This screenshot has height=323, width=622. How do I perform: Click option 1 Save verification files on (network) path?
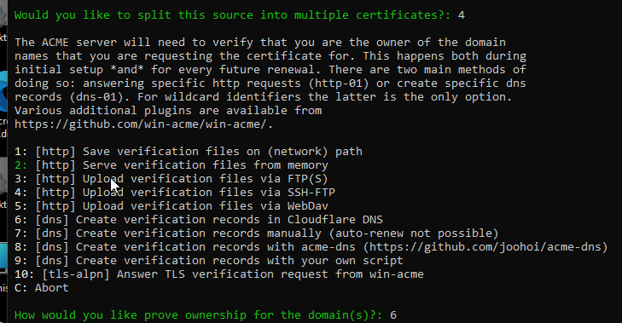coord(189,152)
